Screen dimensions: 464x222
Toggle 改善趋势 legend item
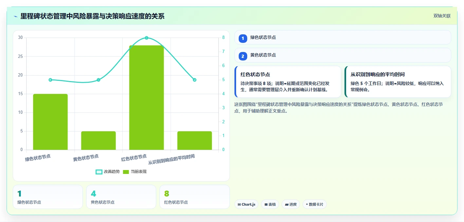tap(107, 172)
